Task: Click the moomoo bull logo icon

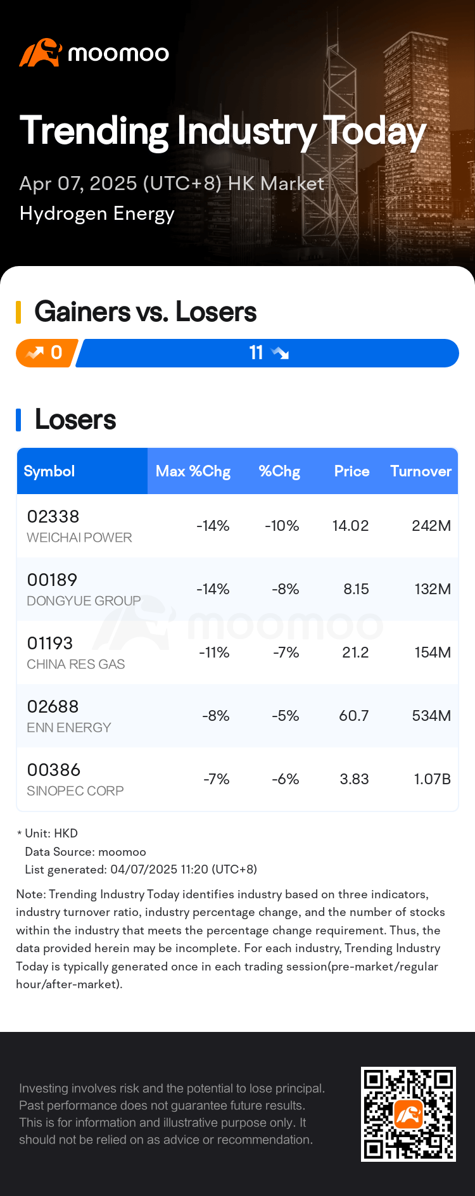Action: (41, 53)
